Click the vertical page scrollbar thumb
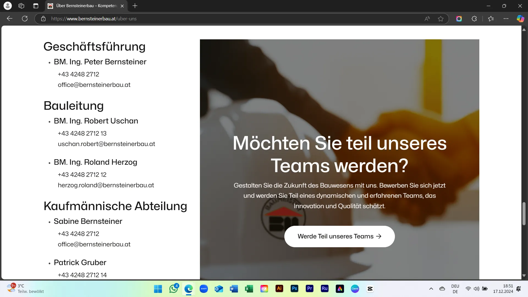Viewport: 528px width, 297px height. 524,214
